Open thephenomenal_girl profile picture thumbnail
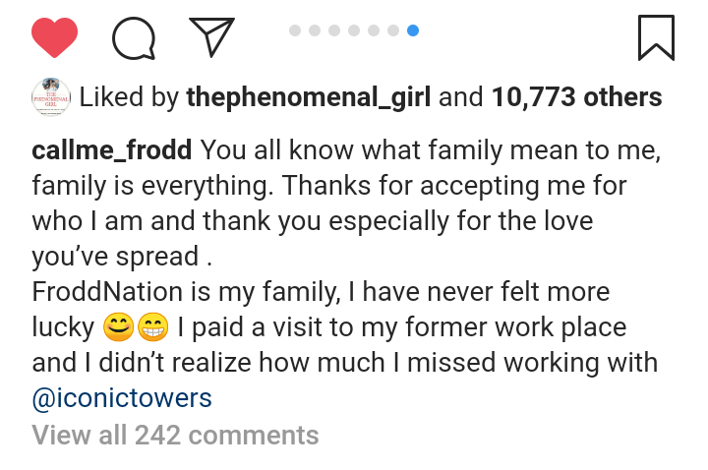The width and height of the screenshot is (708, 470). [x=51, y=97]
